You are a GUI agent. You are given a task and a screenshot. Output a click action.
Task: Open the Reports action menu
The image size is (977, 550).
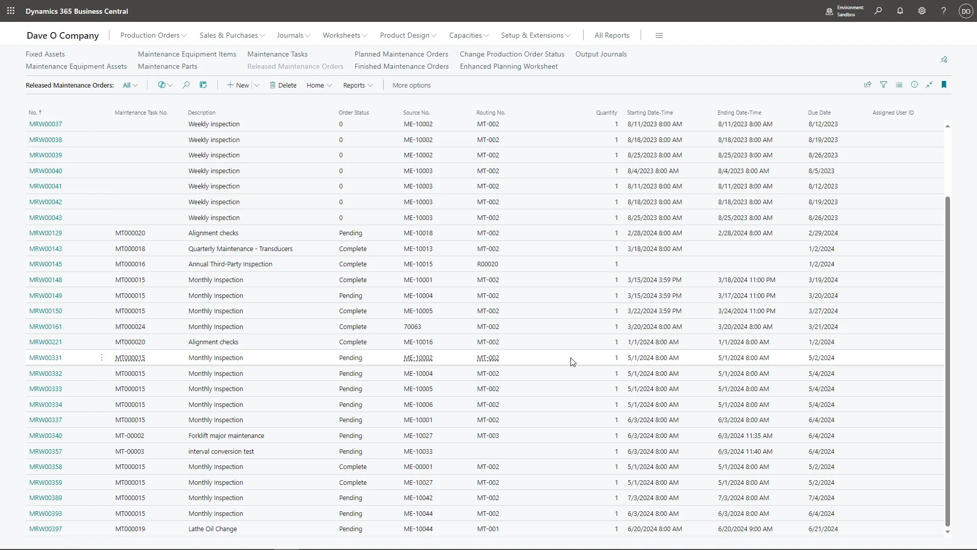point(358,85)
